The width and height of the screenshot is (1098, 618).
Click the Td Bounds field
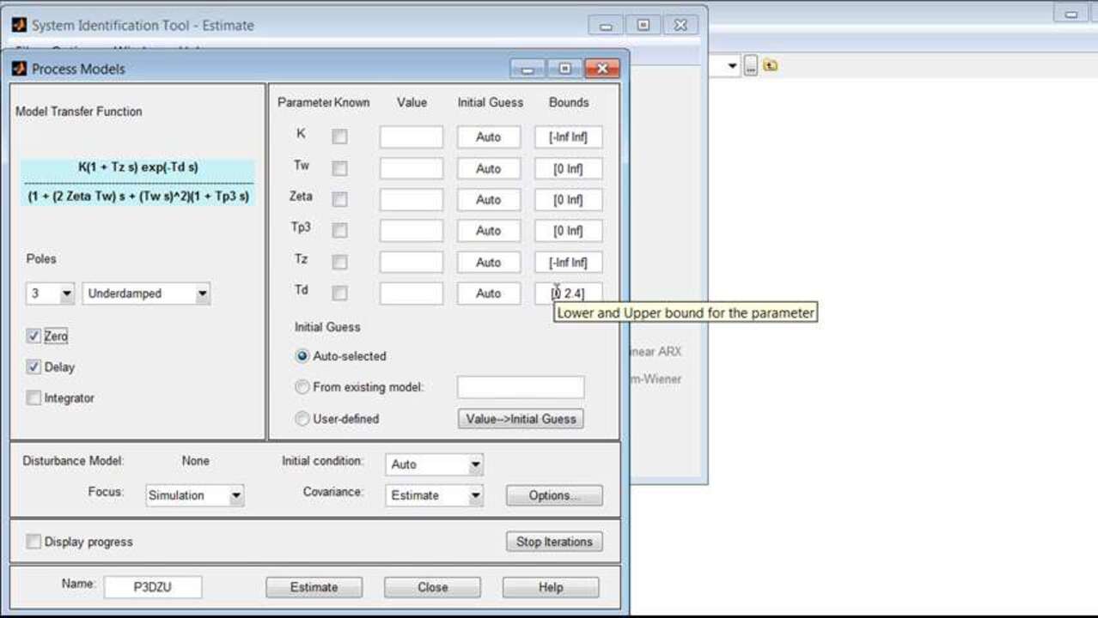[568, 294]
